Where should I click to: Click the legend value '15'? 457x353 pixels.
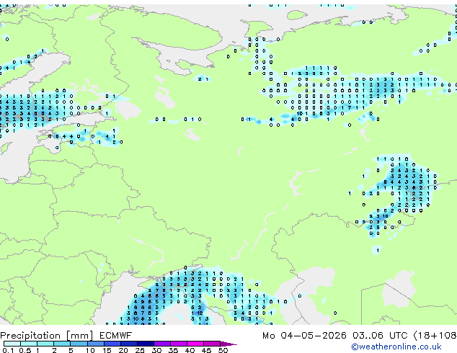pos(107,350)
